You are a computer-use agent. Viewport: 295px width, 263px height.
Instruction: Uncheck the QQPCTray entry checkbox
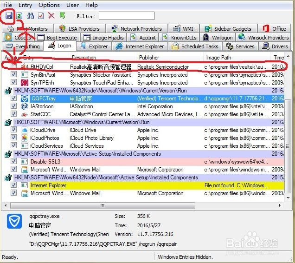tap(13, 98)
